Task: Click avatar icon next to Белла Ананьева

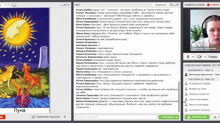Action: [186, 105]
